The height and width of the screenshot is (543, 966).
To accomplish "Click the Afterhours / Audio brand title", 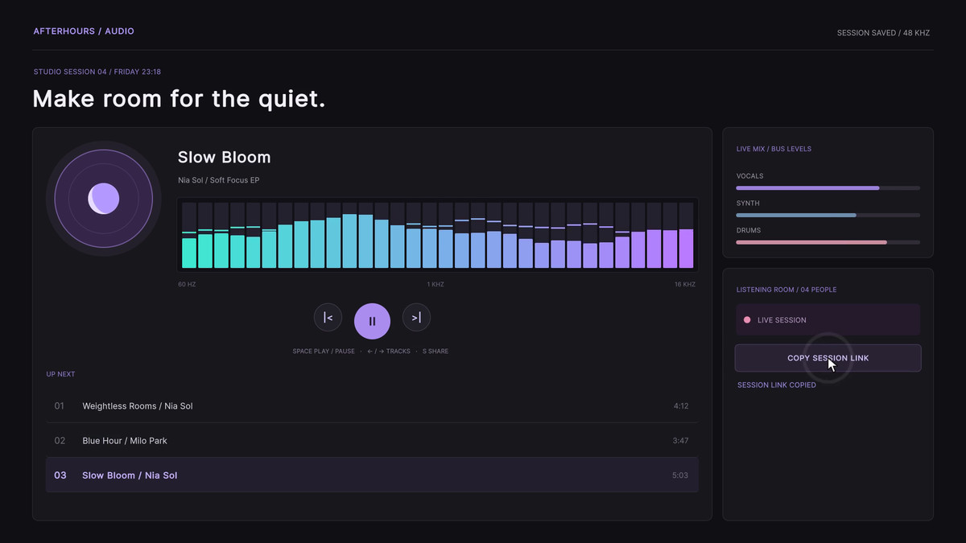I will 84,31.
